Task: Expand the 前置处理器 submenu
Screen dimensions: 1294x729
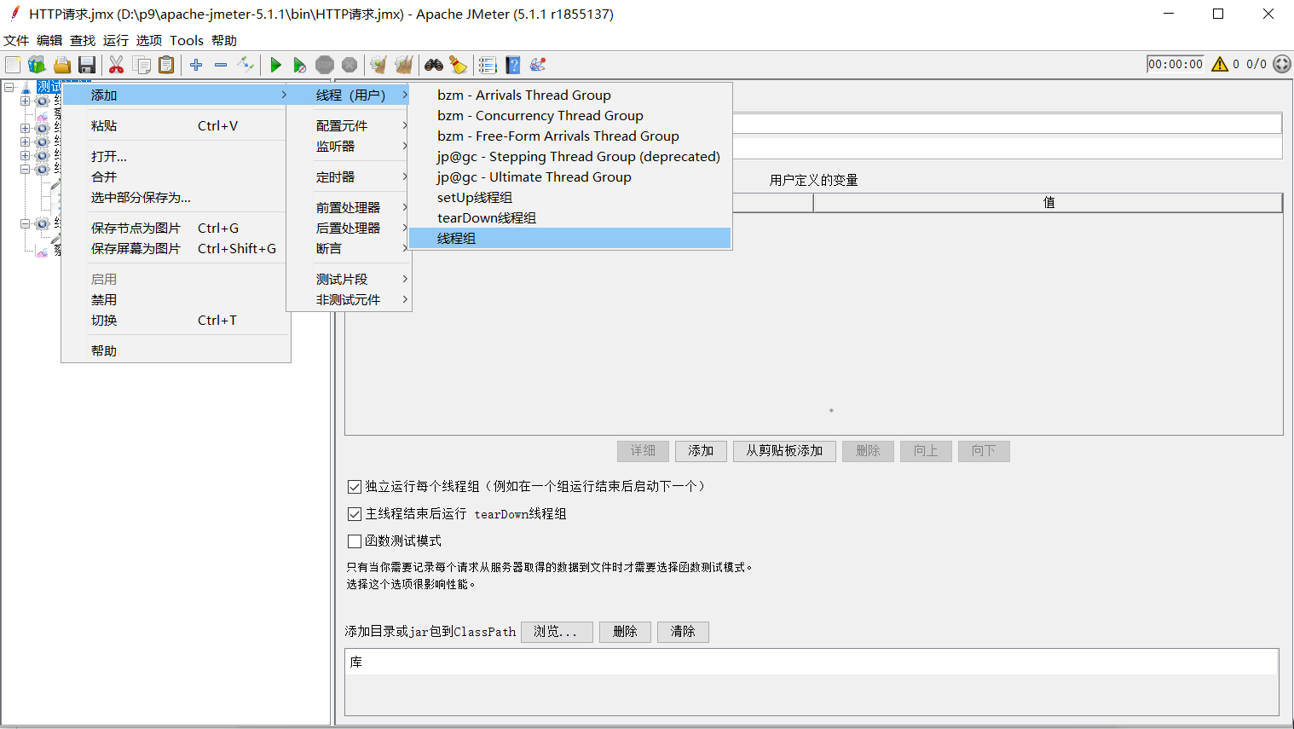Action: tap(349, 207)
